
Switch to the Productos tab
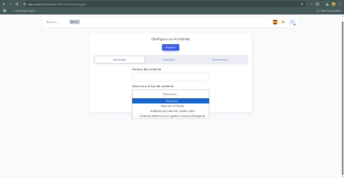[169, 60]
